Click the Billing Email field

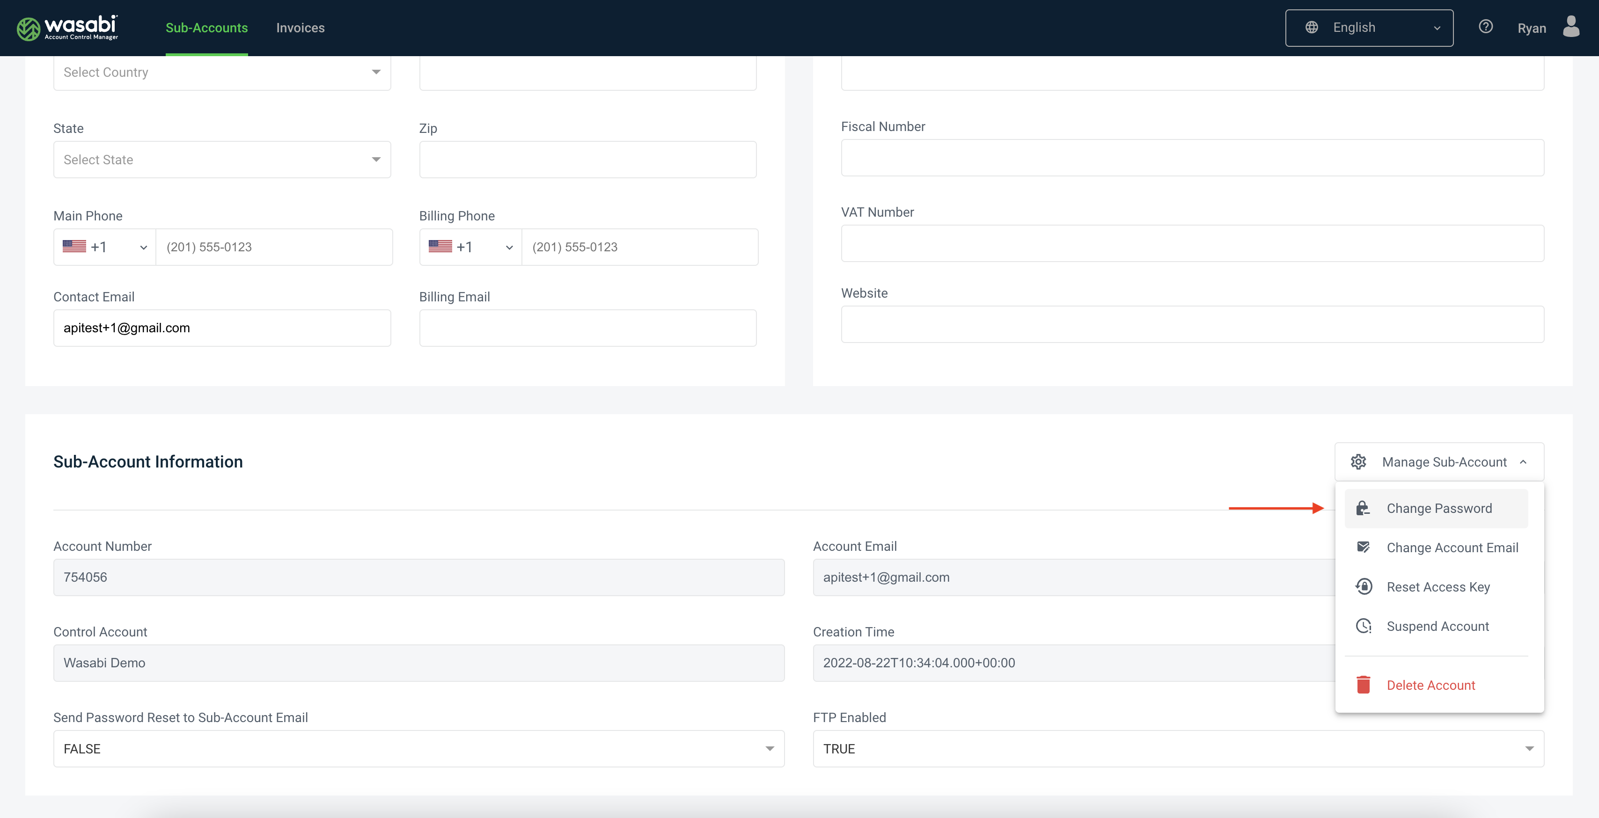click(x=587, y=328)
